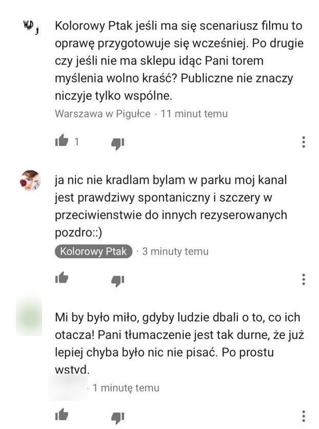Open Warszawa w Pigułce channel name link
Viewport: 319px width, 429px height.
point(103,113)
